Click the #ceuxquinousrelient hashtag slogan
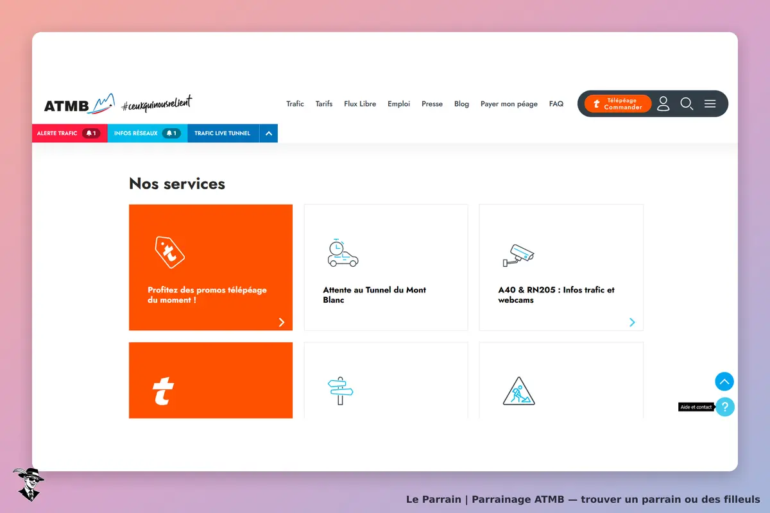Image resolution: width=770 pixels, height=513 pixels. coord(157,104)
